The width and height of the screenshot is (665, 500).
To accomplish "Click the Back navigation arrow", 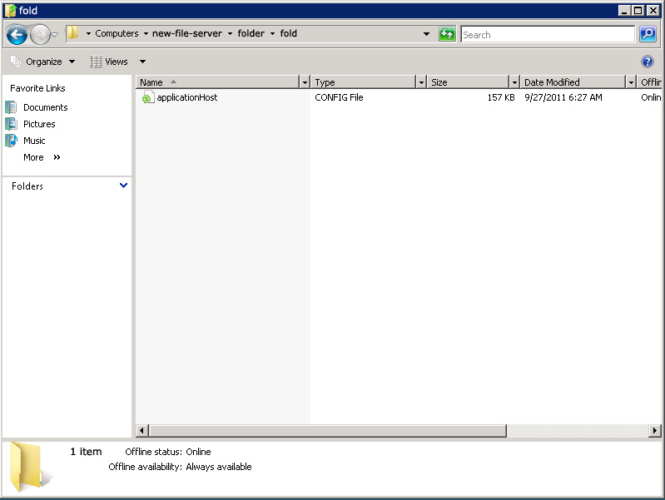I will click(x=17, y=34).
